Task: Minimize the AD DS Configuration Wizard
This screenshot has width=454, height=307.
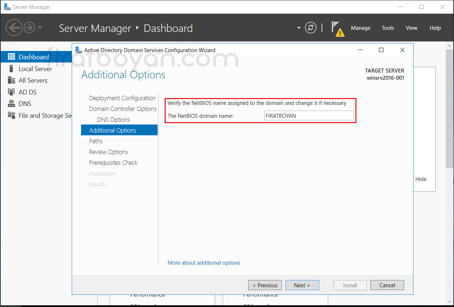Action: pos(360,50)
